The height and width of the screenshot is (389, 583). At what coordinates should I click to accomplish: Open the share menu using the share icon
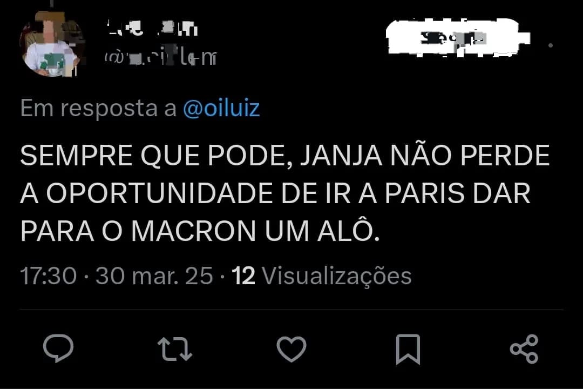[x=525, y=348]
